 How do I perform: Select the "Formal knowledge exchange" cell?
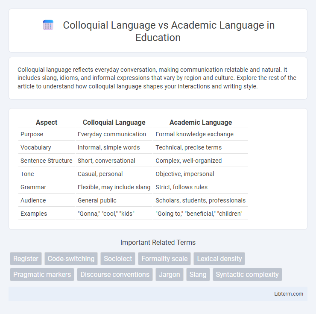[201, 134]
